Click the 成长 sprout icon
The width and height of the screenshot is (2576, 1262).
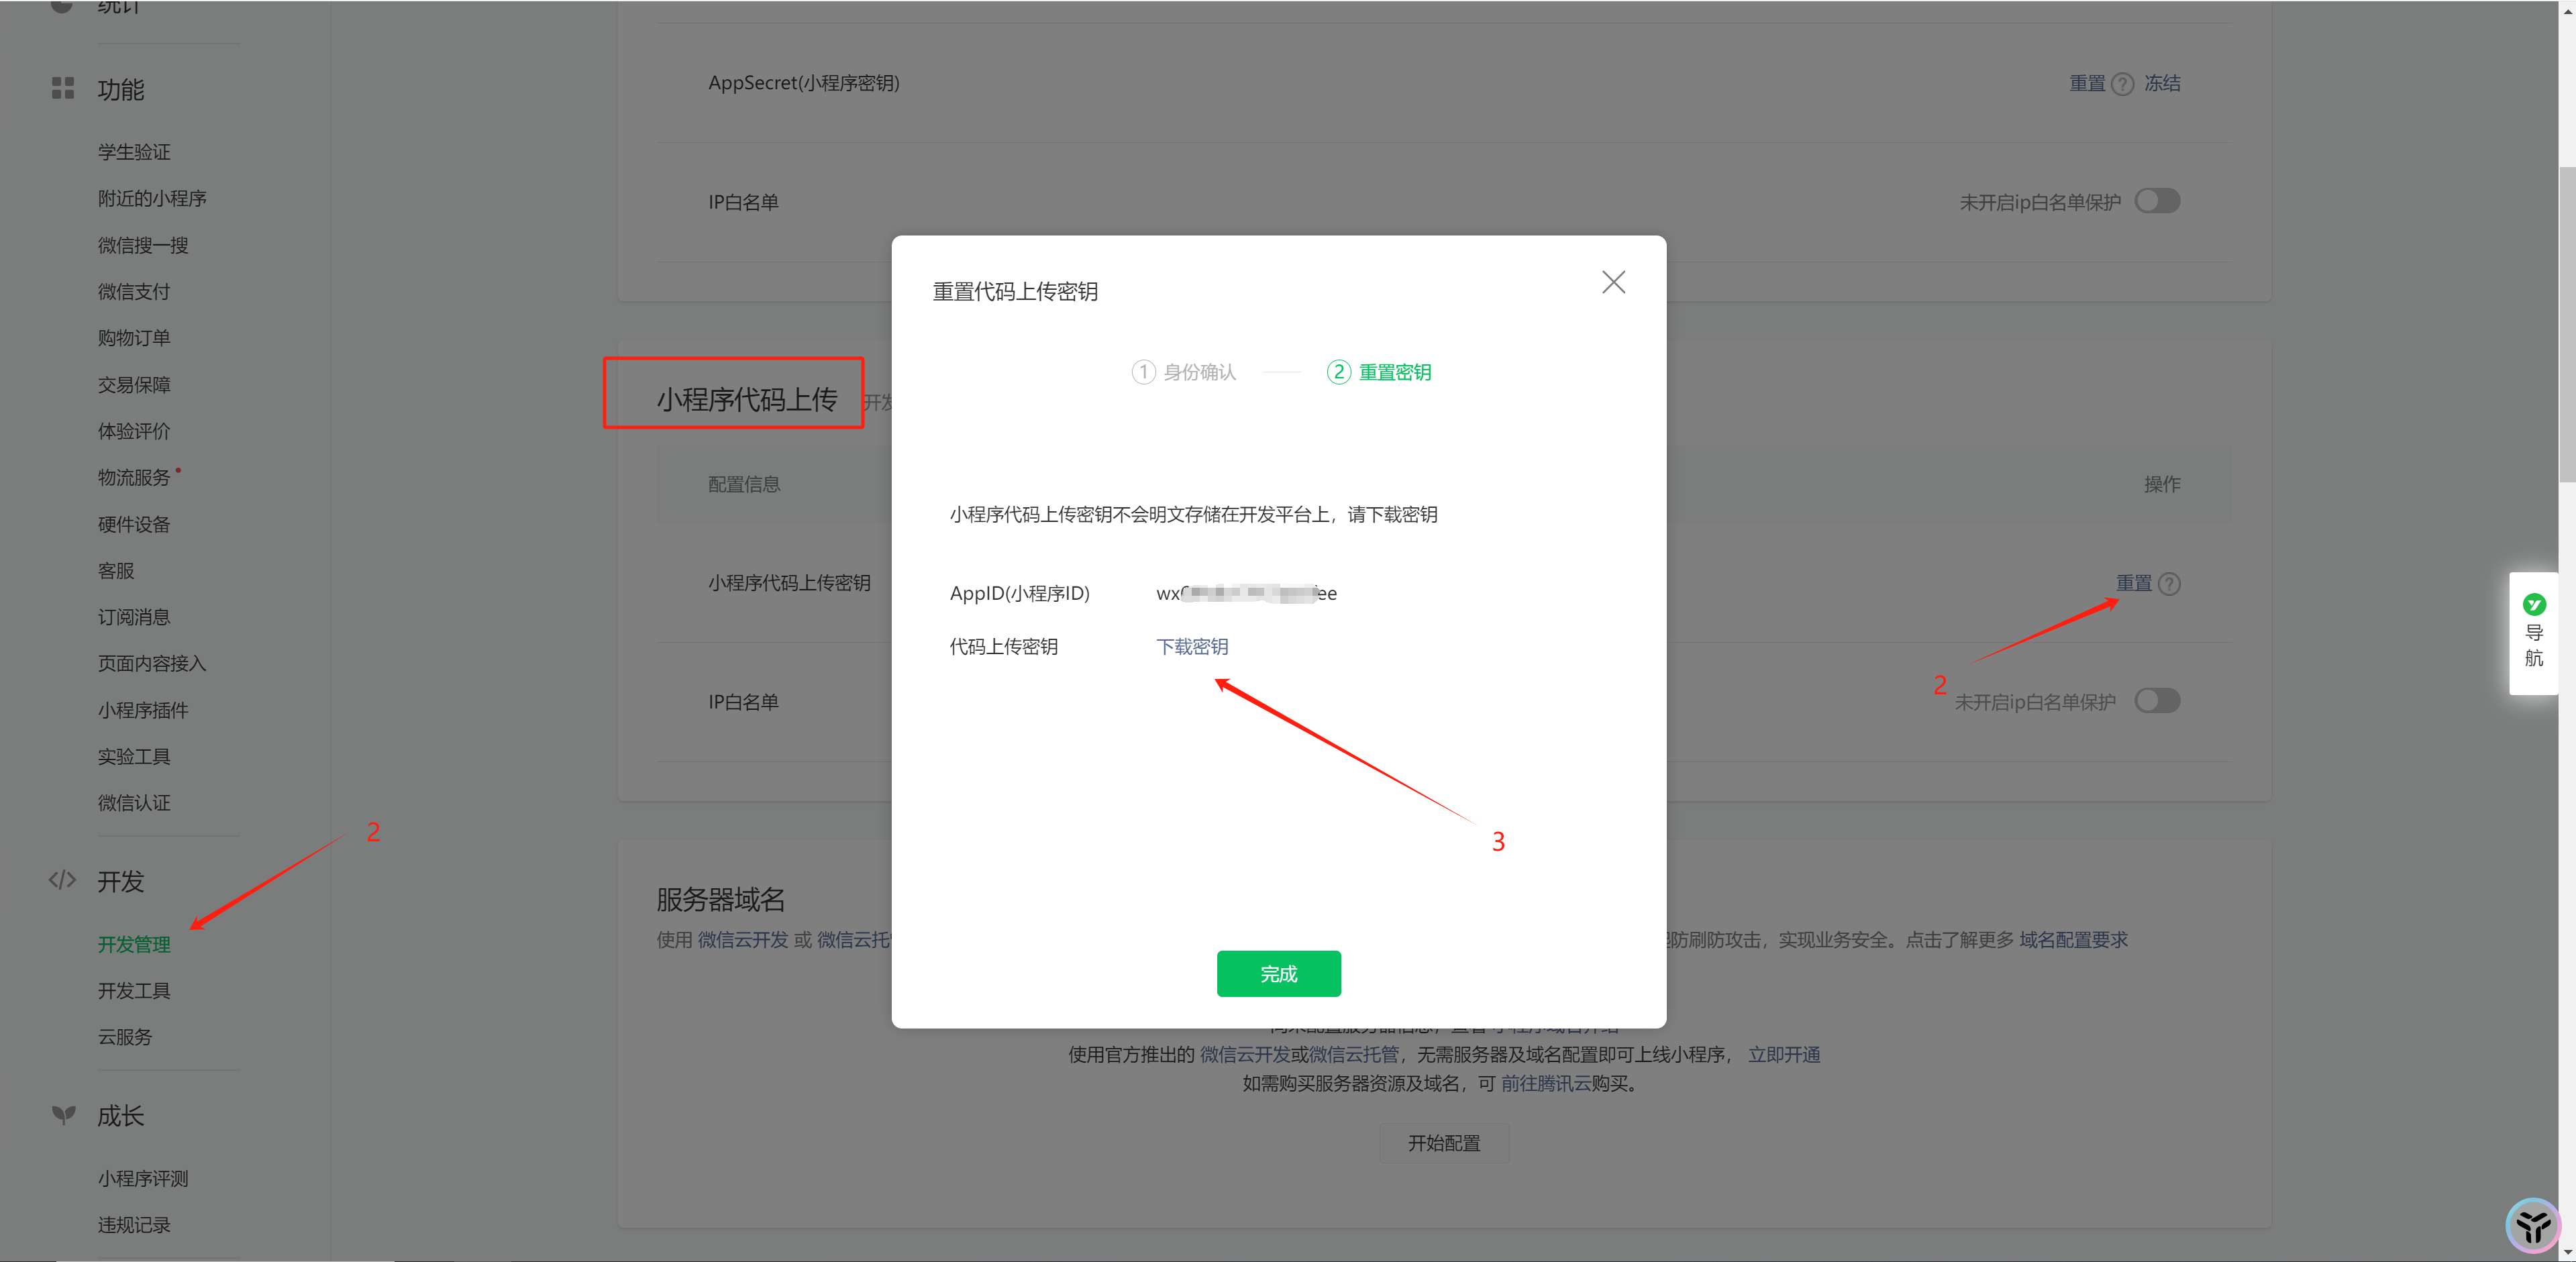tap(63, 1115)
